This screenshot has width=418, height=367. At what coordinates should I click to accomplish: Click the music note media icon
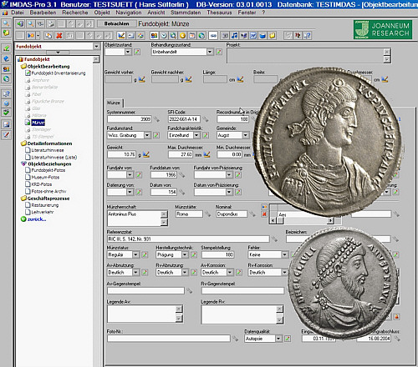[235, 36]
